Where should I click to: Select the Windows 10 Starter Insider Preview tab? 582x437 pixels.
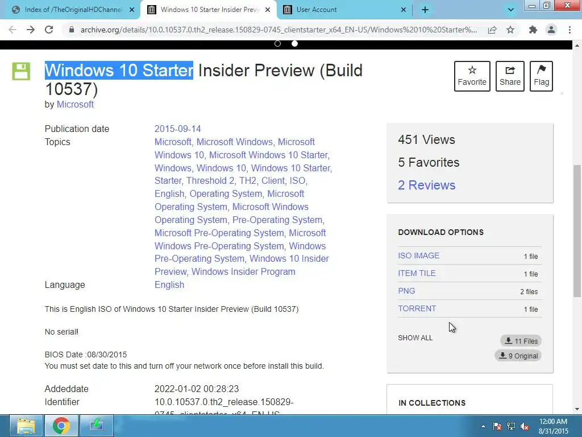pos(210,10)
